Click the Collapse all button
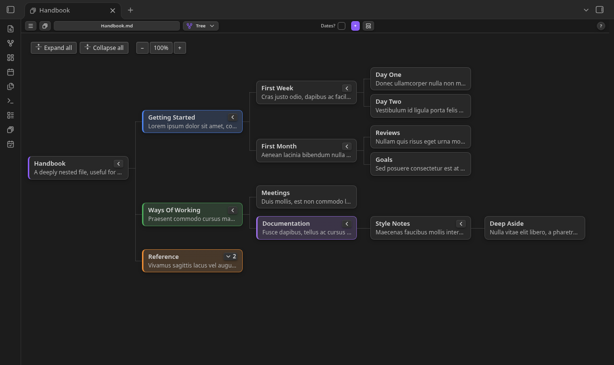This screenshot has width=614, height=365. pyautogui.click(x=104, y=48)
